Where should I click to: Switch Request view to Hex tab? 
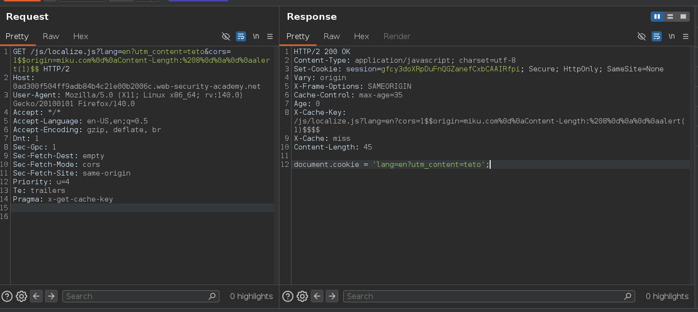[x=81, y=36]
